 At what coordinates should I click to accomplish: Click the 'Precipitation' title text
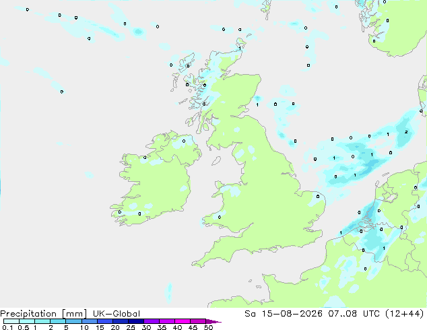click(28, 314)
